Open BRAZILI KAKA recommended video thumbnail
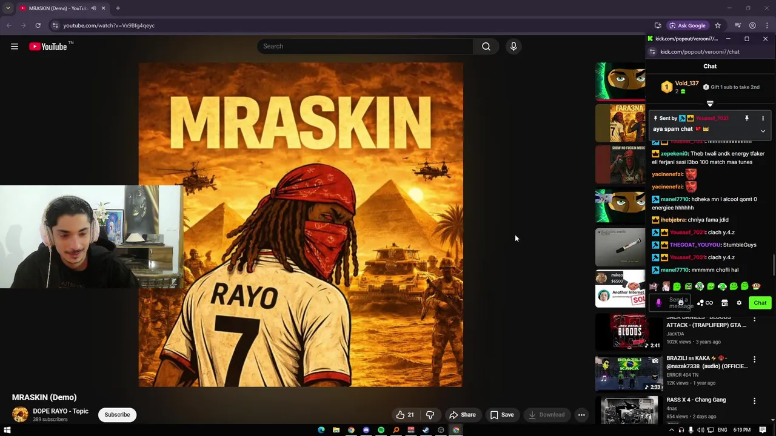Image resolution: width=776 pixels, height=436 pixels. [x=629, y=374]
